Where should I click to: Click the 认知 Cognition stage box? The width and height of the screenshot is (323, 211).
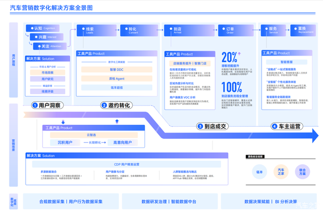tap(44, 28)
